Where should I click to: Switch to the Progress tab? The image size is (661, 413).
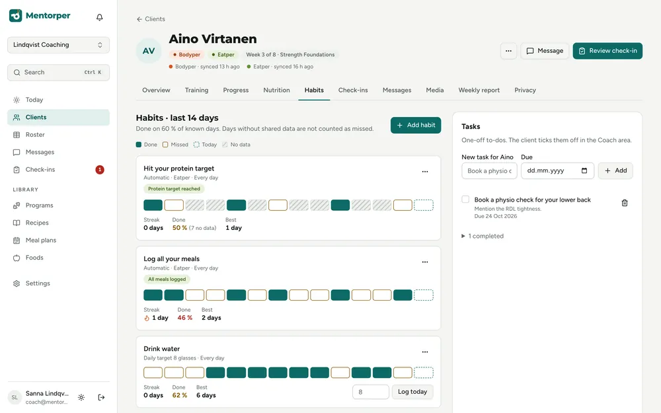pyautogui.click(x=236, y=90)
